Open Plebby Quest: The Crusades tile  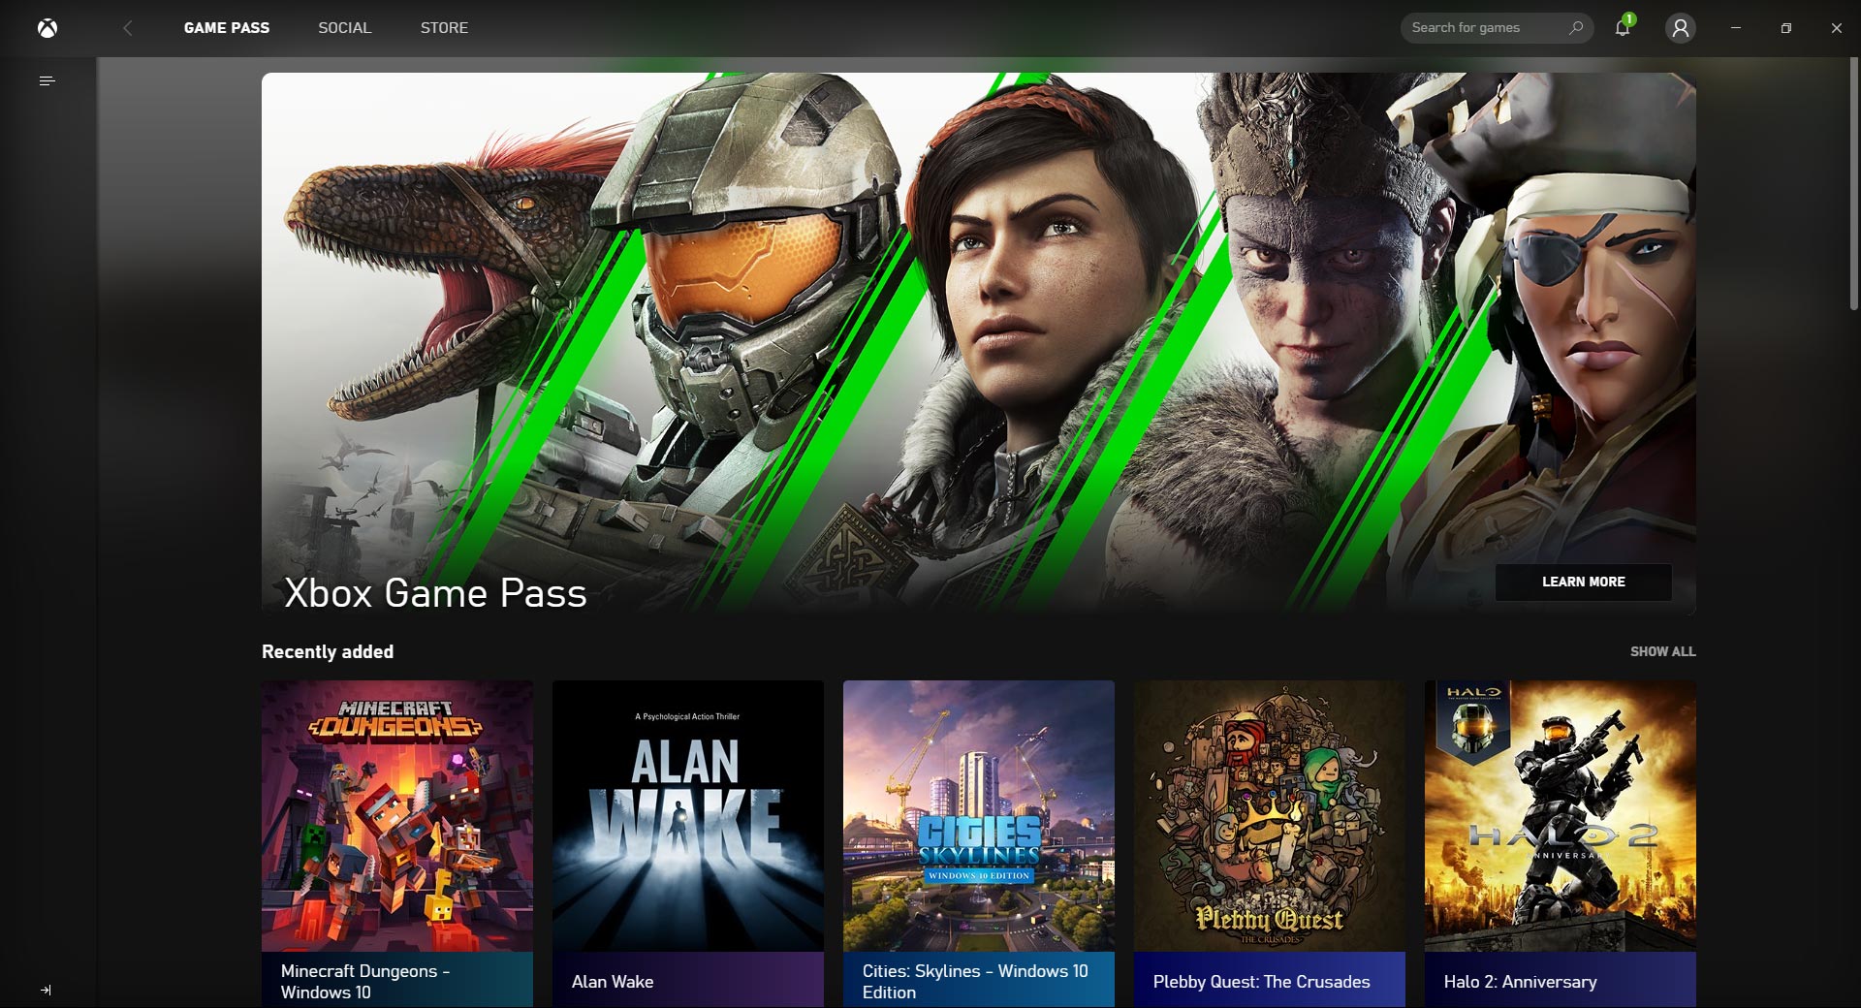[x=1270, y=843]
